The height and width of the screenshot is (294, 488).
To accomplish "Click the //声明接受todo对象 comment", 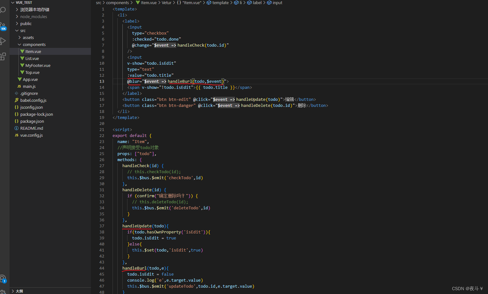I will tap(138, 147).
